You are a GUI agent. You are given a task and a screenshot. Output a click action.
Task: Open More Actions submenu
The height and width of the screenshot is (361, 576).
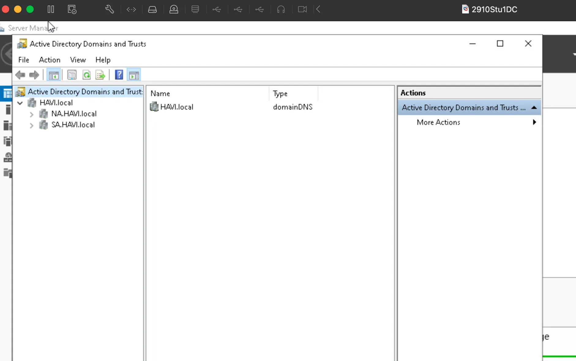point(438,122)
